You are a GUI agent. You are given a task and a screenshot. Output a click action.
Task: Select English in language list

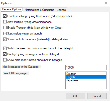(86, 77)
